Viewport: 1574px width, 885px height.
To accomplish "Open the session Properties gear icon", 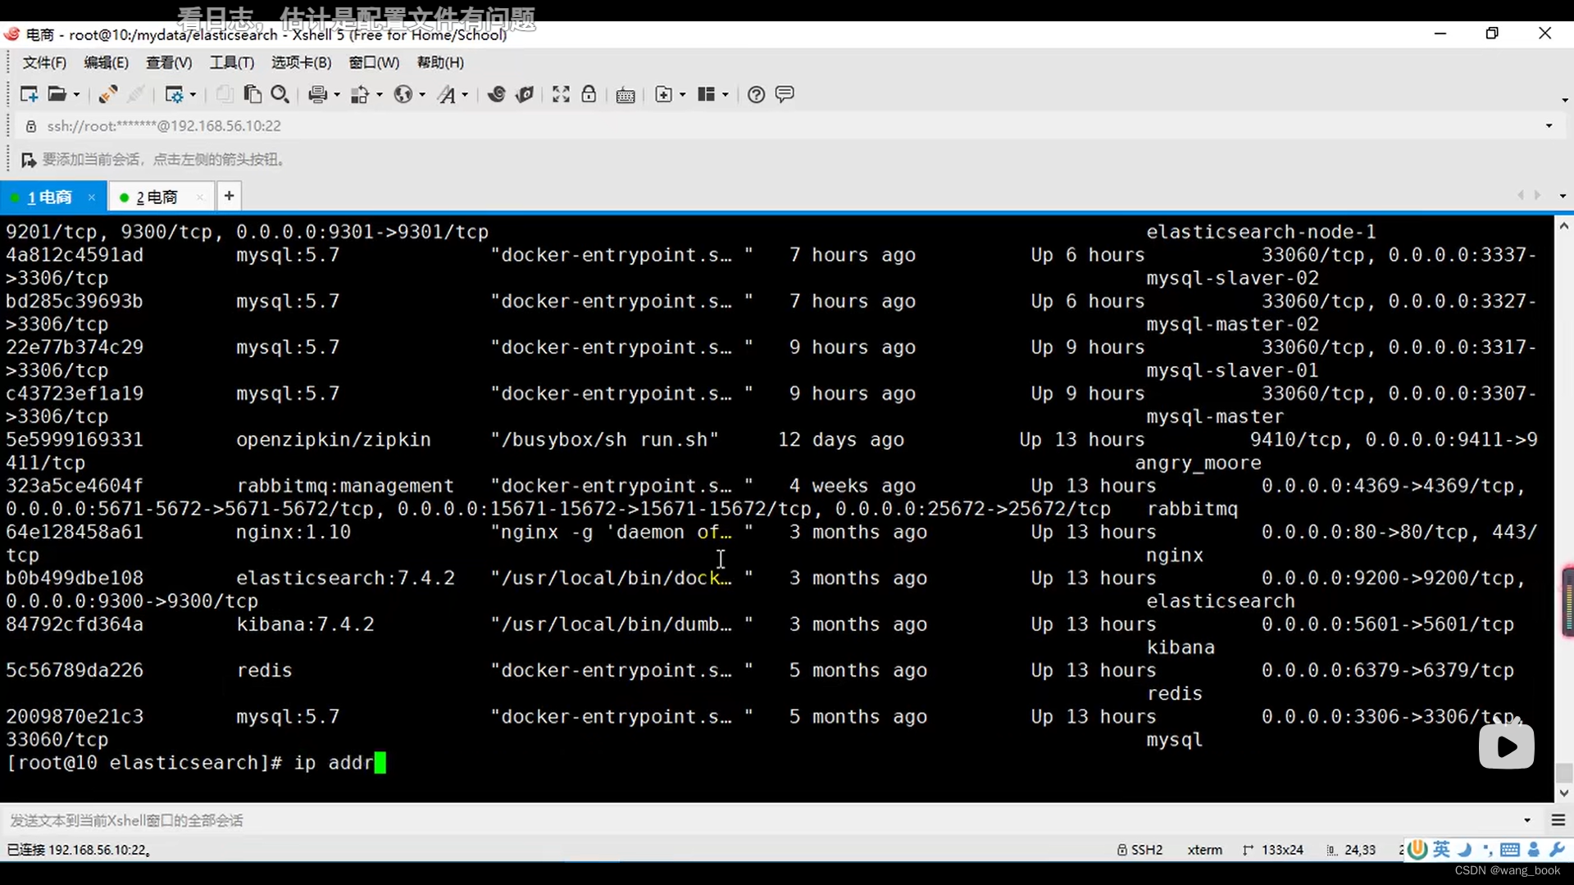I will 174,94.
